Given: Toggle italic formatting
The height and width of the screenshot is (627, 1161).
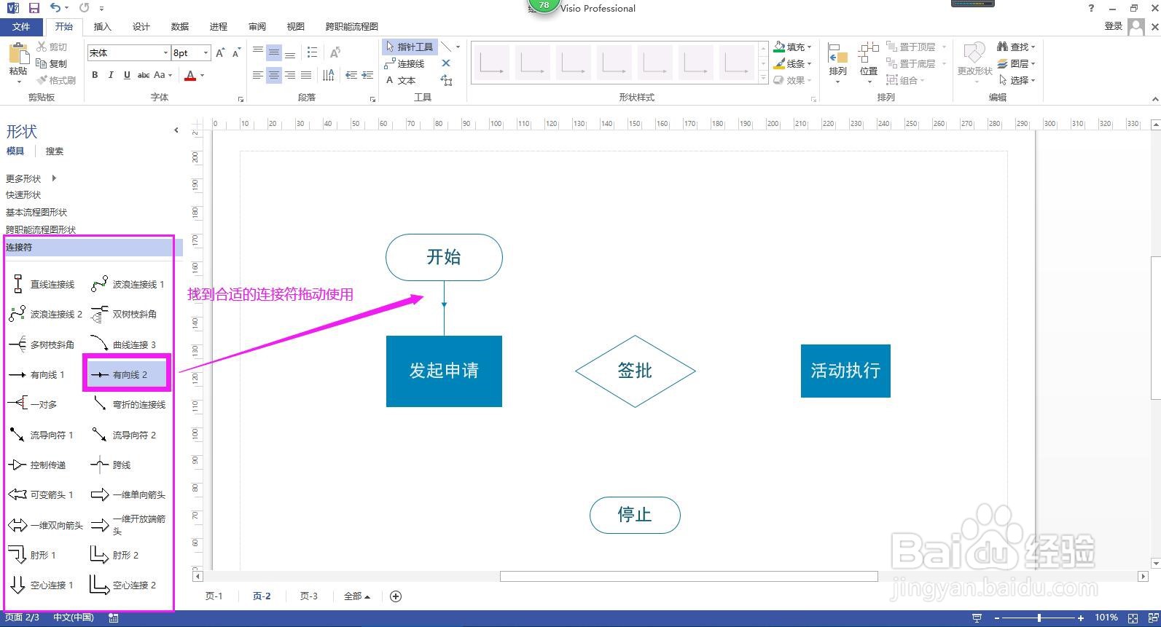Looking at the screenshot, I should 111,75.
